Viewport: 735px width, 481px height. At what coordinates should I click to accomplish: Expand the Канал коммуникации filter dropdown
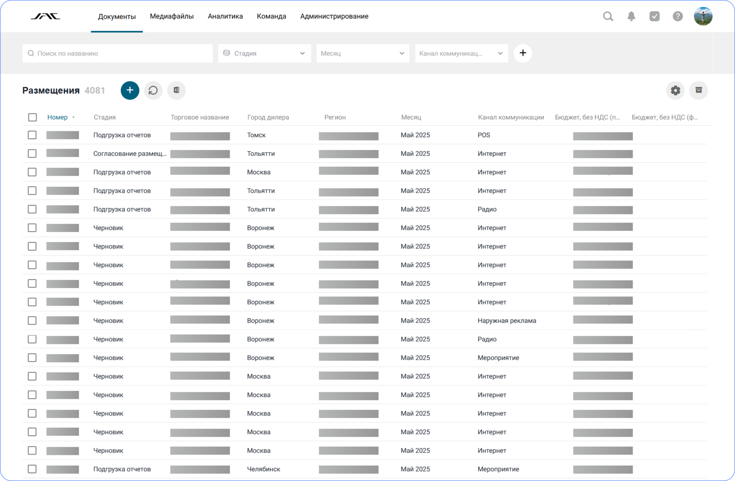(461, 53)
